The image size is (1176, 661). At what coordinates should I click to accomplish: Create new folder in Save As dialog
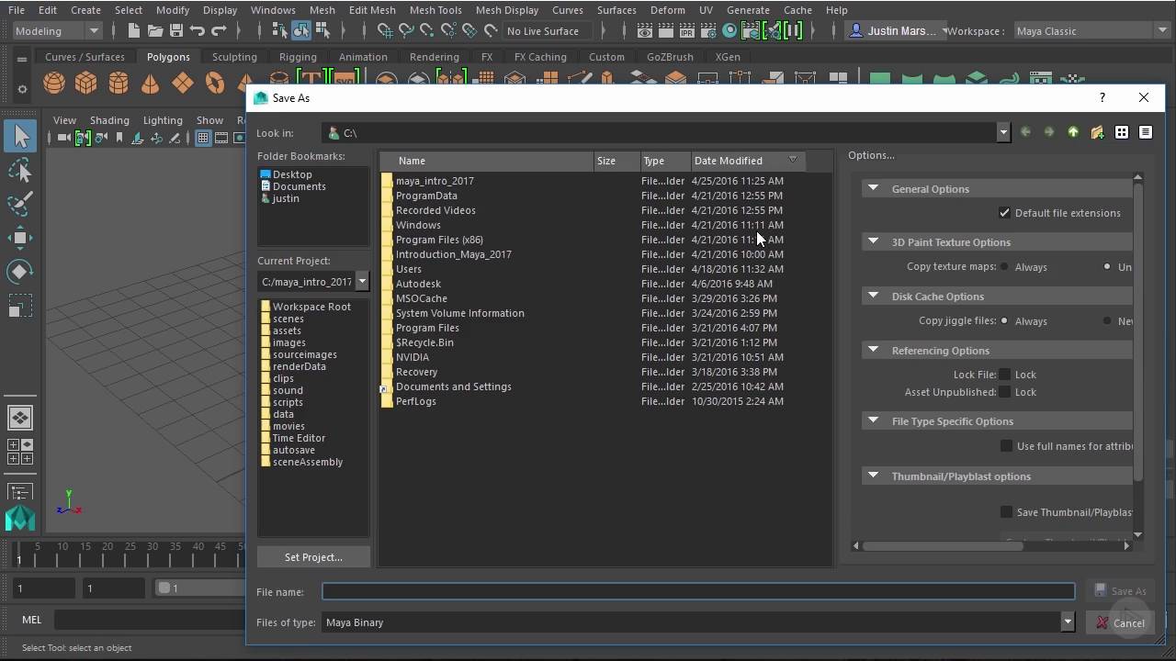[1097, 133]
